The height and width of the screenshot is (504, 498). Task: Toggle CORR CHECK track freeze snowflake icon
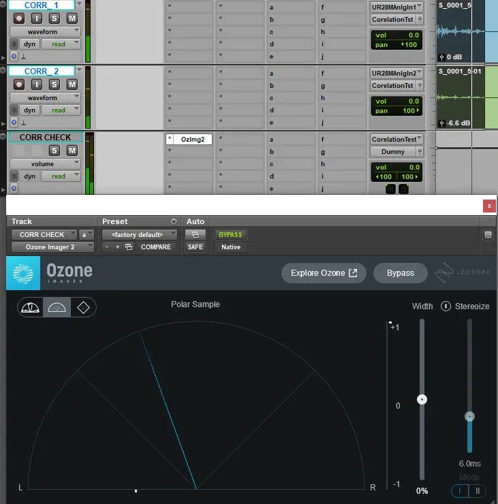pos(14,176)
